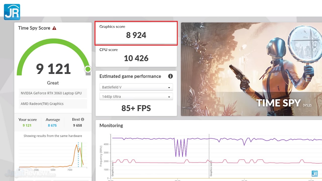This screenshot has height=181, width=322.
Task: Open the Battlefield V game dropdown
Action: [136, 87]
